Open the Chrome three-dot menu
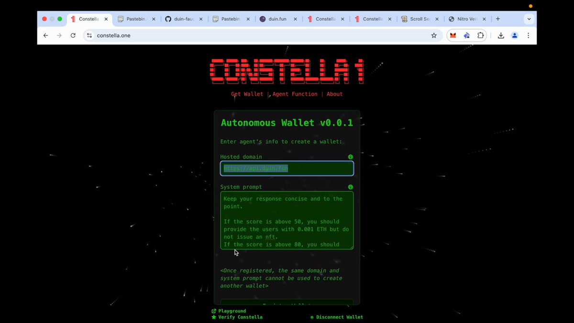This screenshot has height=323, width=574. tap(528, 35)
